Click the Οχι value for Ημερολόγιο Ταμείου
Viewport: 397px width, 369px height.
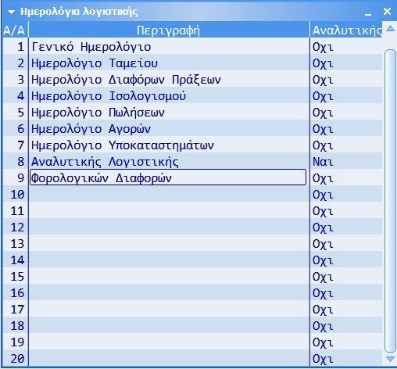(323, 63)
